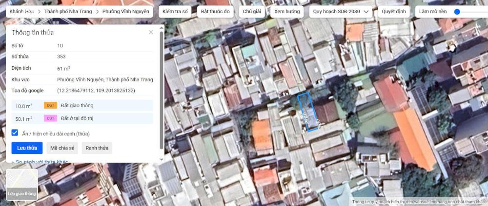Click the Xem hướng button
The image size is (488, 206).
coord(286,11)
